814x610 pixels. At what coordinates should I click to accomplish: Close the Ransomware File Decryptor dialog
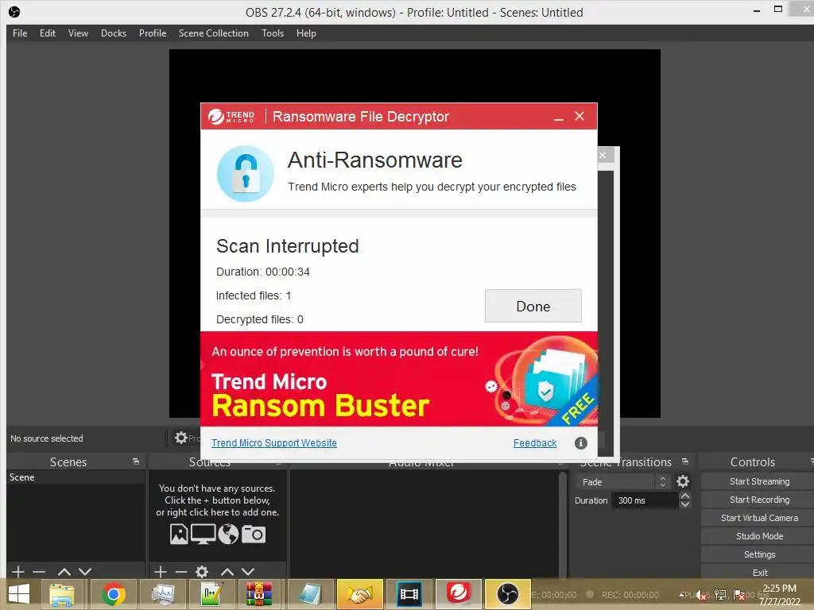579,116
